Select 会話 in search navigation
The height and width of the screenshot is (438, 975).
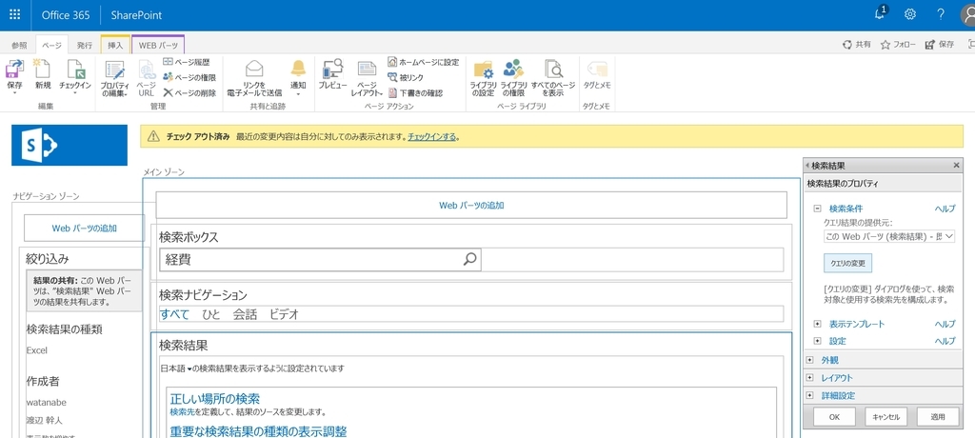pyautogui.click(x=245, y=315)
